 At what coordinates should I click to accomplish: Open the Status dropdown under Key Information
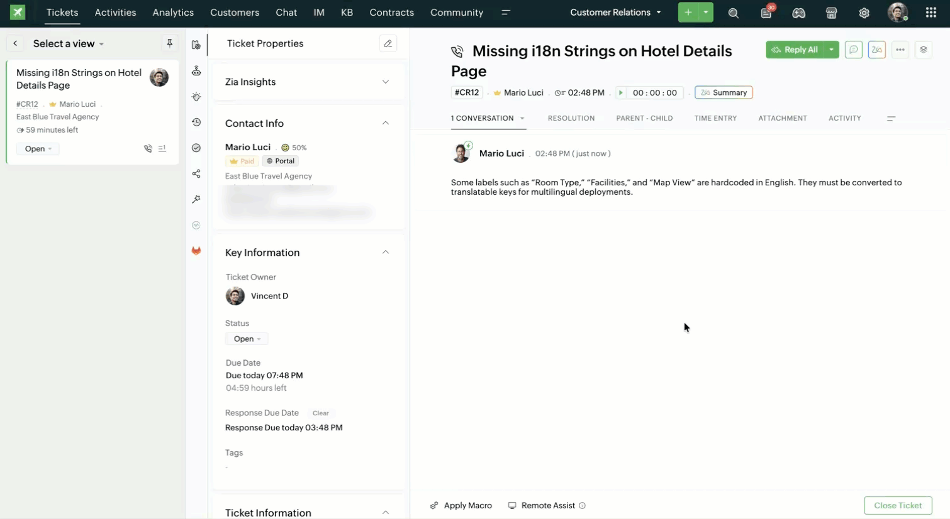(x=247, y=339)
